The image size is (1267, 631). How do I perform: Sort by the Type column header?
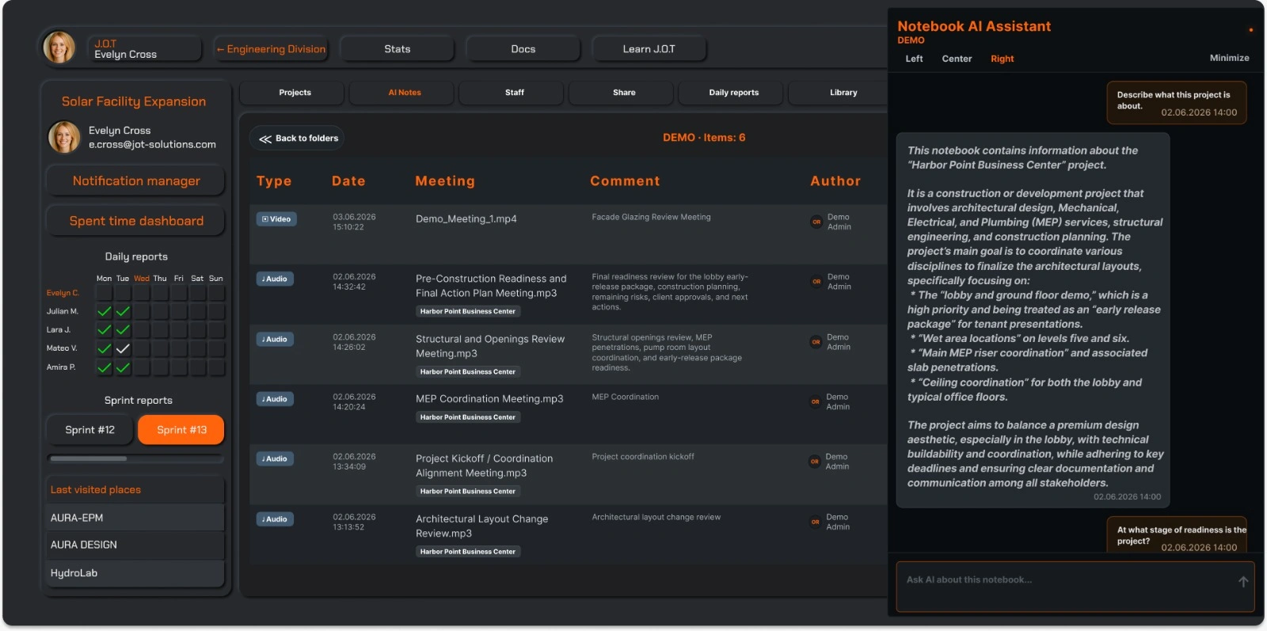[x=274, y=181]
